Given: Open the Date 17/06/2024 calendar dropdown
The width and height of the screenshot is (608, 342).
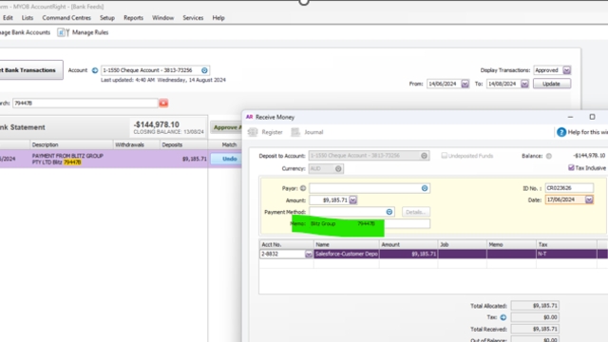Looking at the screenshot, I should (589, 199).
